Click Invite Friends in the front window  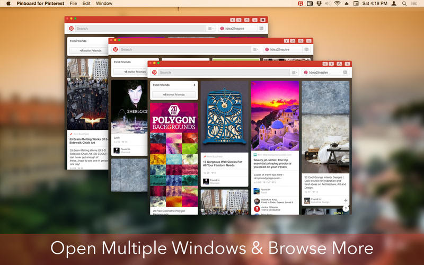pos(174,95)
